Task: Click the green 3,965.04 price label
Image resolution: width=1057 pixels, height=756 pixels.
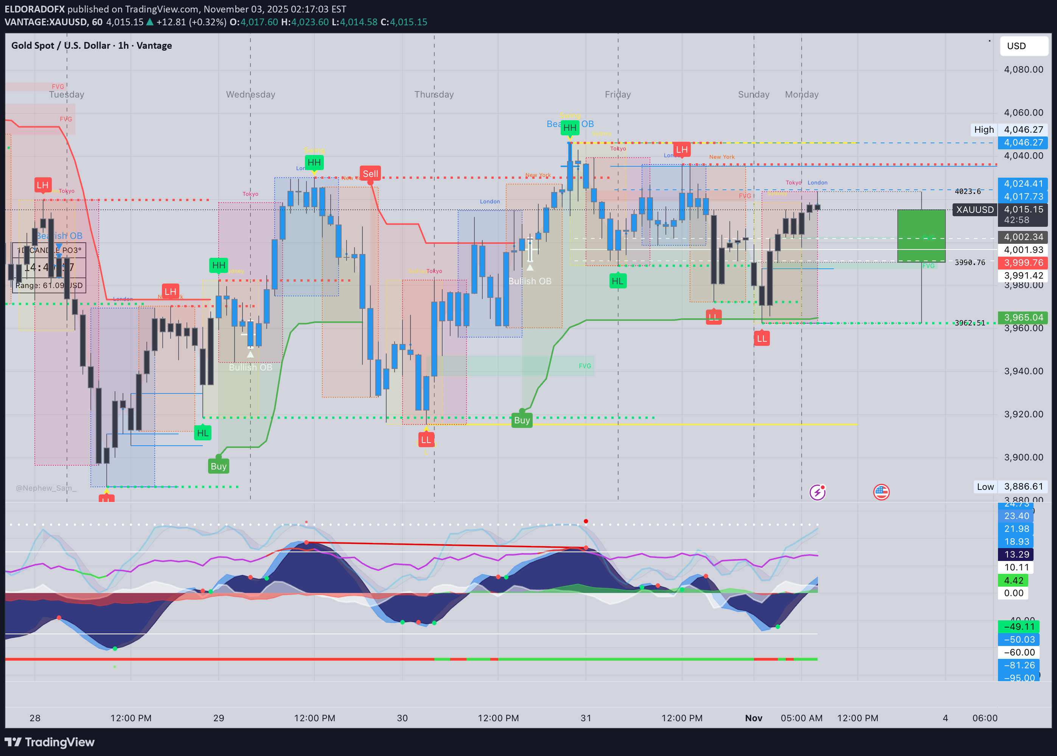Action: point(1023,318)
